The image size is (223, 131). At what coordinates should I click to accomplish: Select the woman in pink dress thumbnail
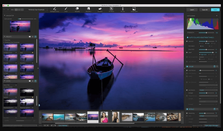click(x=104, y=117)
